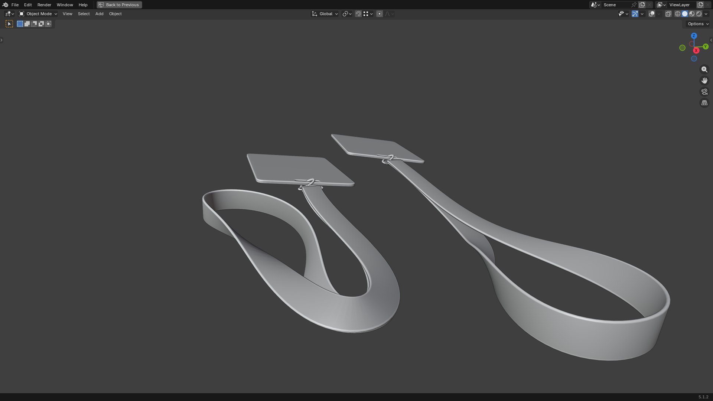Select the Zoom in/out viewport gizmo
This screenshot has height=401, width=713.
tap(704, 69)
